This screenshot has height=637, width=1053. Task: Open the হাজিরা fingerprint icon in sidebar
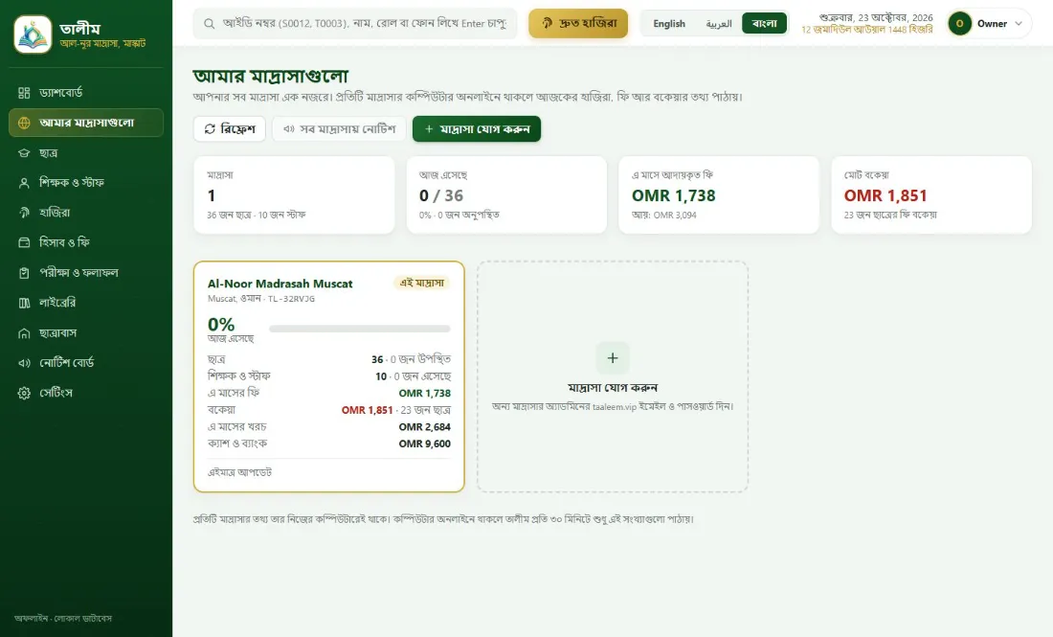tap(24, 213)
